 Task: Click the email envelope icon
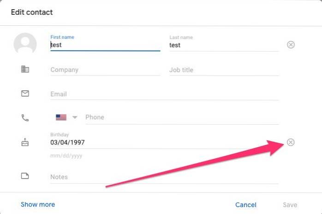coord(25,93)
